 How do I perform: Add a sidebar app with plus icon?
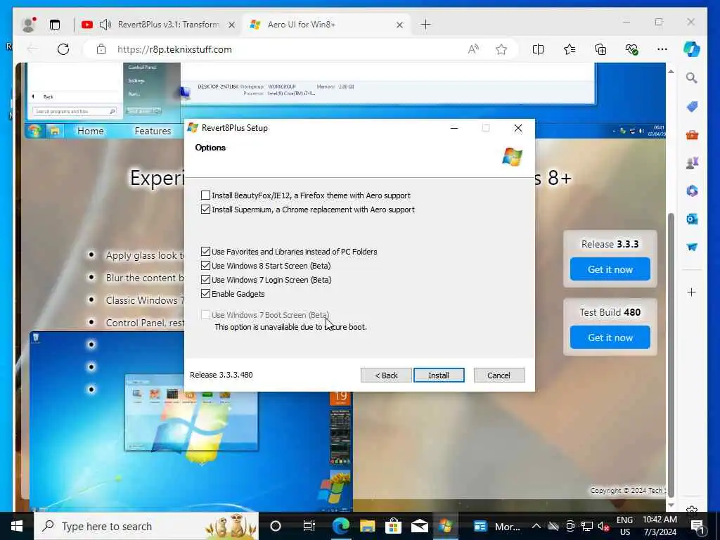click(692, 292)
